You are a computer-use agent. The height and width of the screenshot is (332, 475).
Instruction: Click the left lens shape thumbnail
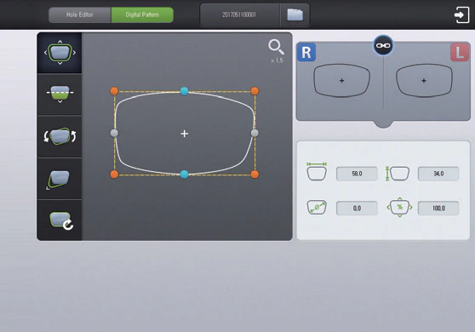(424, 81)
